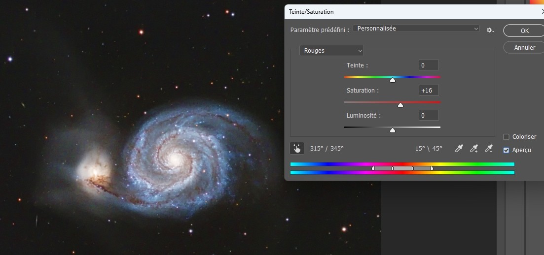Click the 315° / 345° range text

[326, 148]
